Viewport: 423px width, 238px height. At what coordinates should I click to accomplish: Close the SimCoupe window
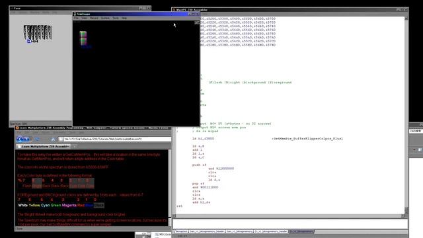[198, 14]
